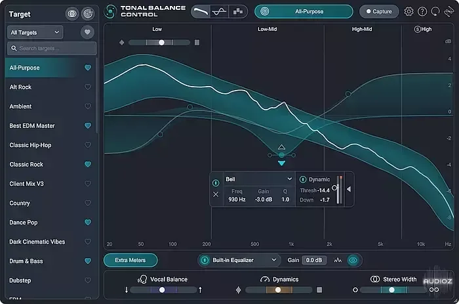Click the up triangle above EQ node

click(x=281, y=147)
